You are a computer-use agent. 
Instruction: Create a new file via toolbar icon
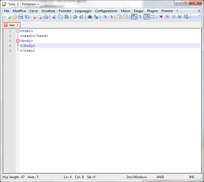pos(8,17)
